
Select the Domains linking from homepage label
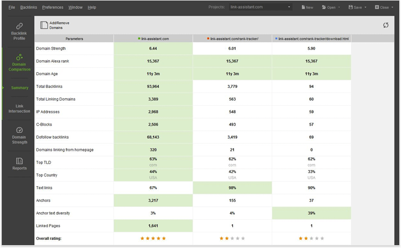pos(65,150)
